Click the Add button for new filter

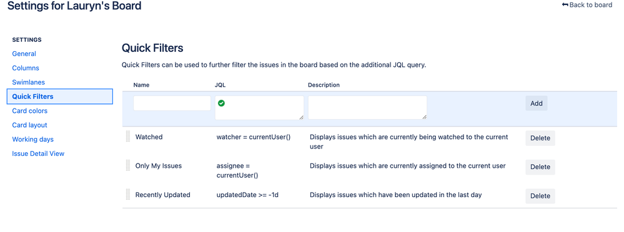tap(537, 104)
